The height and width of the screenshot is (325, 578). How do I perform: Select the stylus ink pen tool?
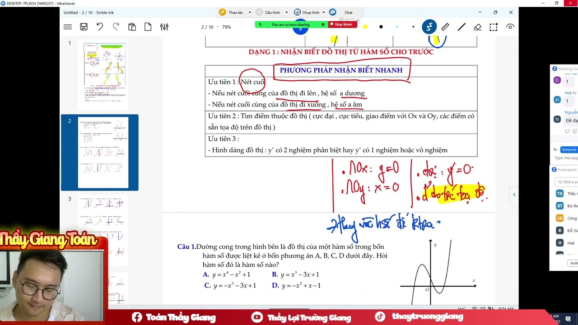click(429, 27)
